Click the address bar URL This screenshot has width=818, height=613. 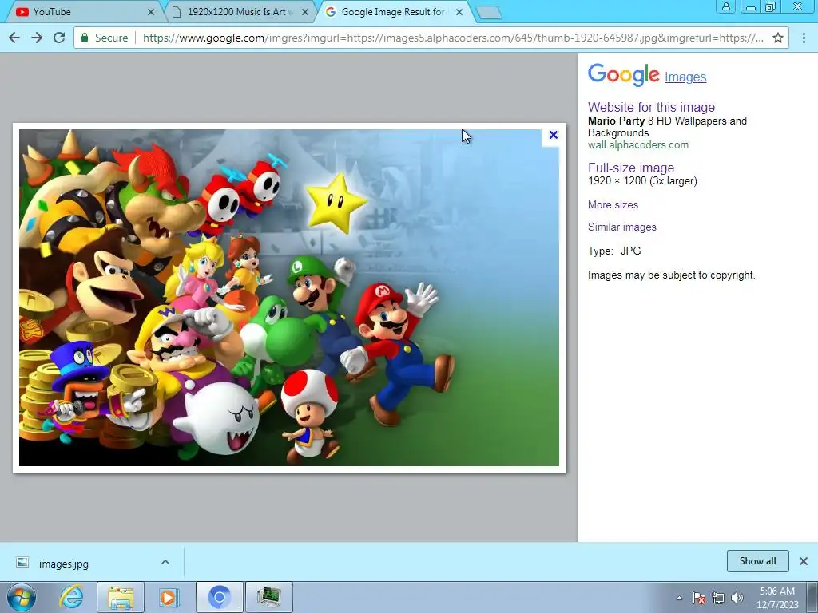(453, 38)
